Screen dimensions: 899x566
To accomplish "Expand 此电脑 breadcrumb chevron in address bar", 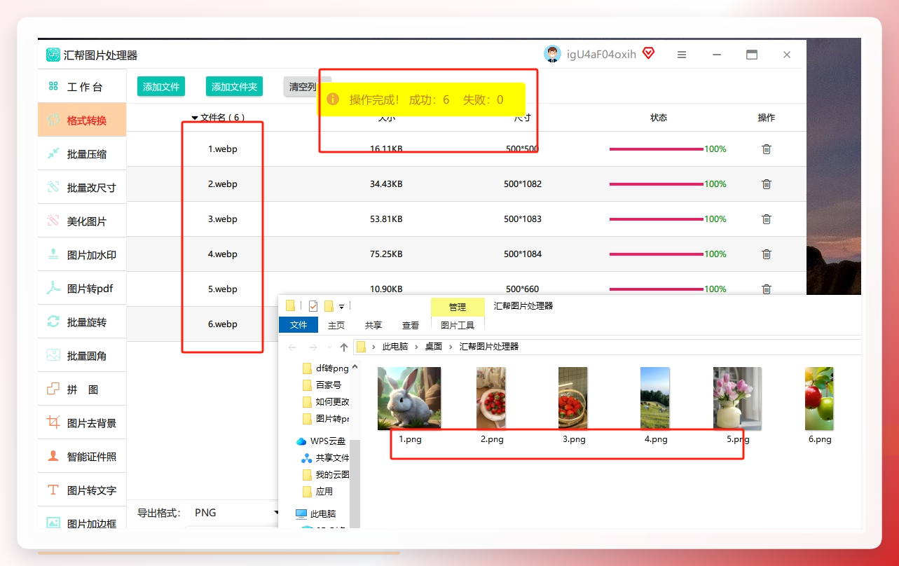I will coord(416,347).
